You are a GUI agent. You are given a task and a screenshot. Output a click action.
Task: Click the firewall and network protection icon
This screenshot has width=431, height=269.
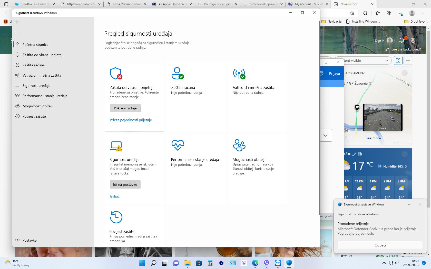[x=239, y=74]
